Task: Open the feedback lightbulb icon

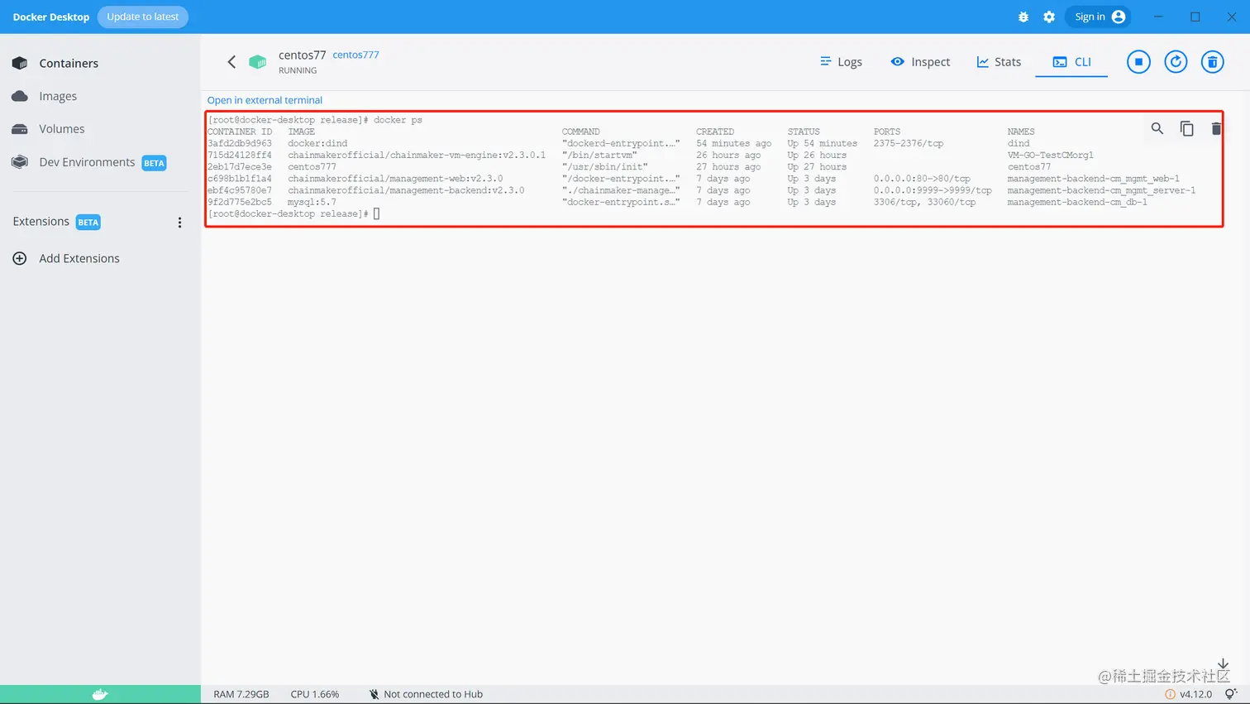Action: pyautogui.click(x=1231, y=694)
